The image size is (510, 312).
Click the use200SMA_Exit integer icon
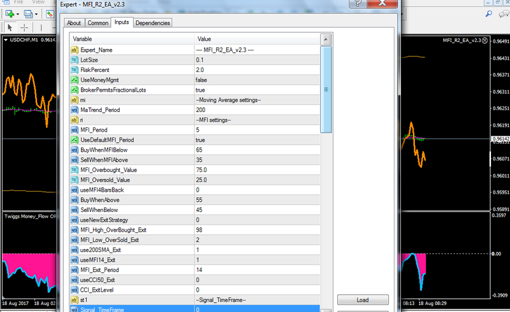[75, 250]
